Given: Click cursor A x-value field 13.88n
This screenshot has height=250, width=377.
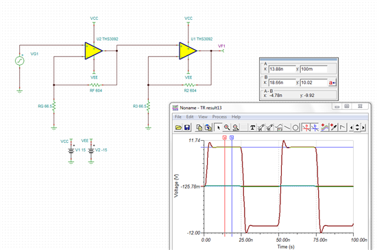Looking at the screenshot, I should (282, 69).
